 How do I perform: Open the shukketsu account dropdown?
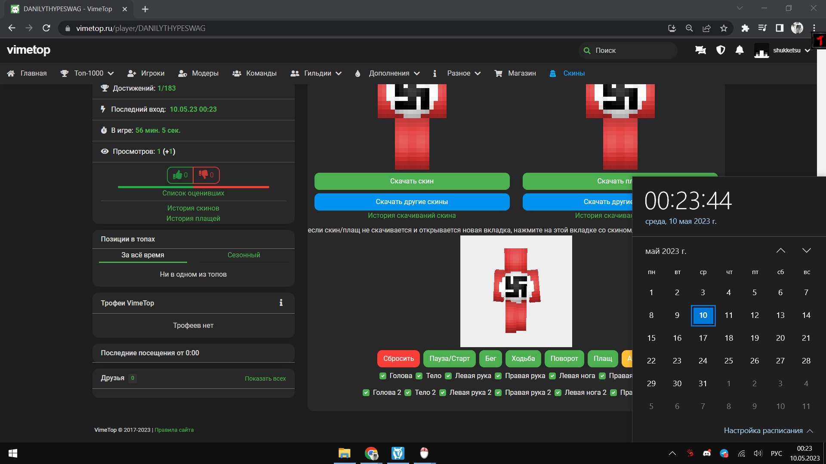tap(791, 51)
